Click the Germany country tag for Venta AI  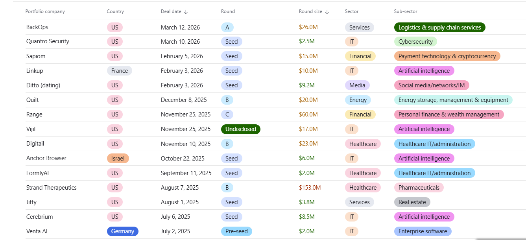point(122,231)
